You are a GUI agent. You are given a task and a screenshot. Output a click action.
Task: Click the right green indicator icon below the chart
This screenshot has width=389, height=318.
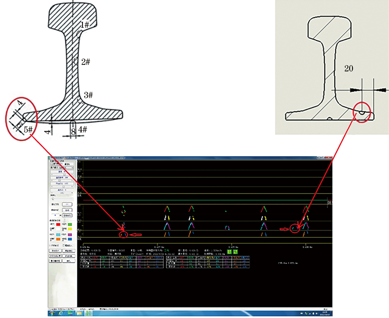tap(235, 252)
